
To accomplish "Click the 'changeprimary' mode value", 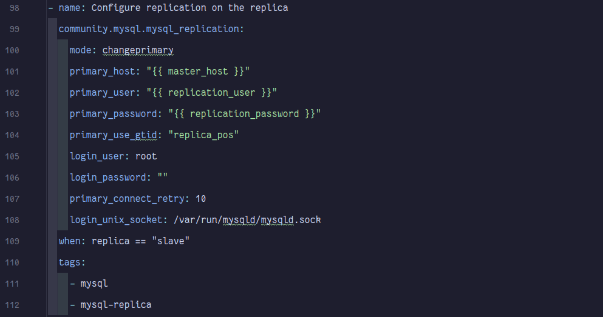I will (138, 50).
